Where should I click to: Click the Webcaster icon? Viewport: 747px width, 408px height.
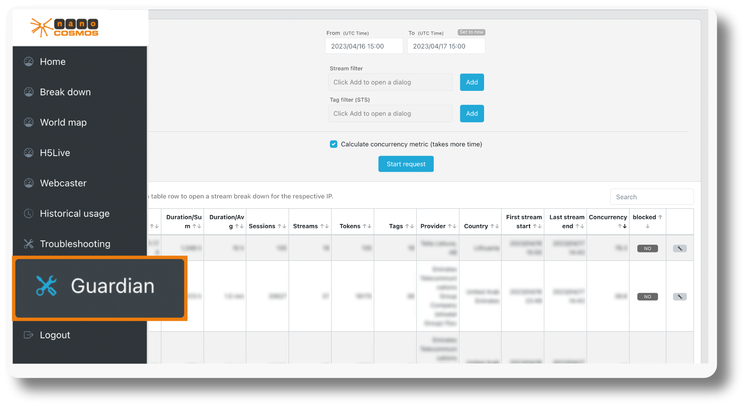(x=28, y=183)
